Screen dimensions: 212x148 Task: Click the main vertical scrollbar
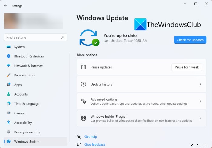(x=211, y=85)
